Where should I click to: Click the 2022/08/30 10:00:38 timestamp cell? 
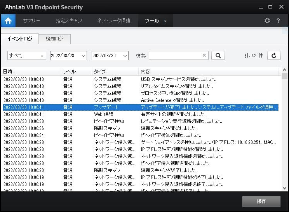coord(24,121)
